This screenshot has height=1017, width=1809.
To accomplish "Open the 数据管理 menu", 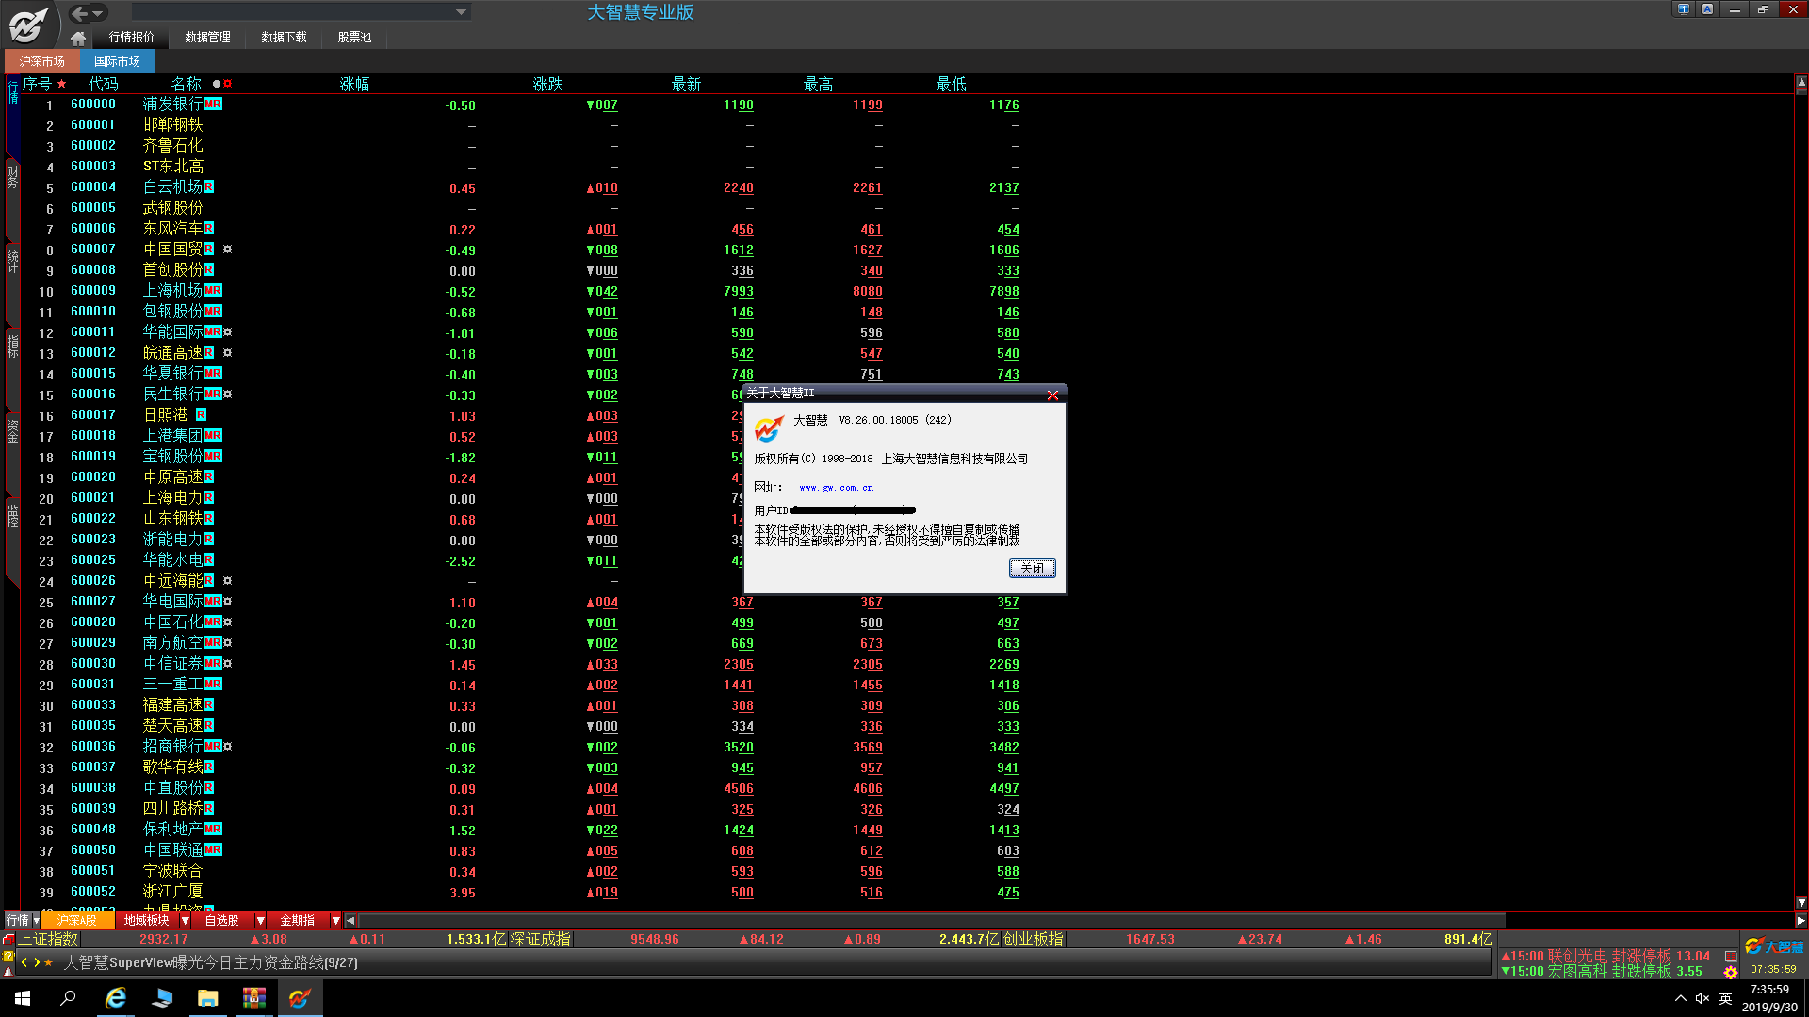I will pos(207,38).
